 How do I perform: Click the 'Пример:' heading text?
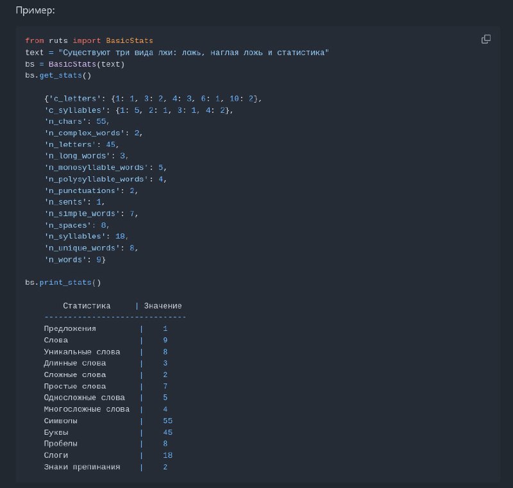35,10
